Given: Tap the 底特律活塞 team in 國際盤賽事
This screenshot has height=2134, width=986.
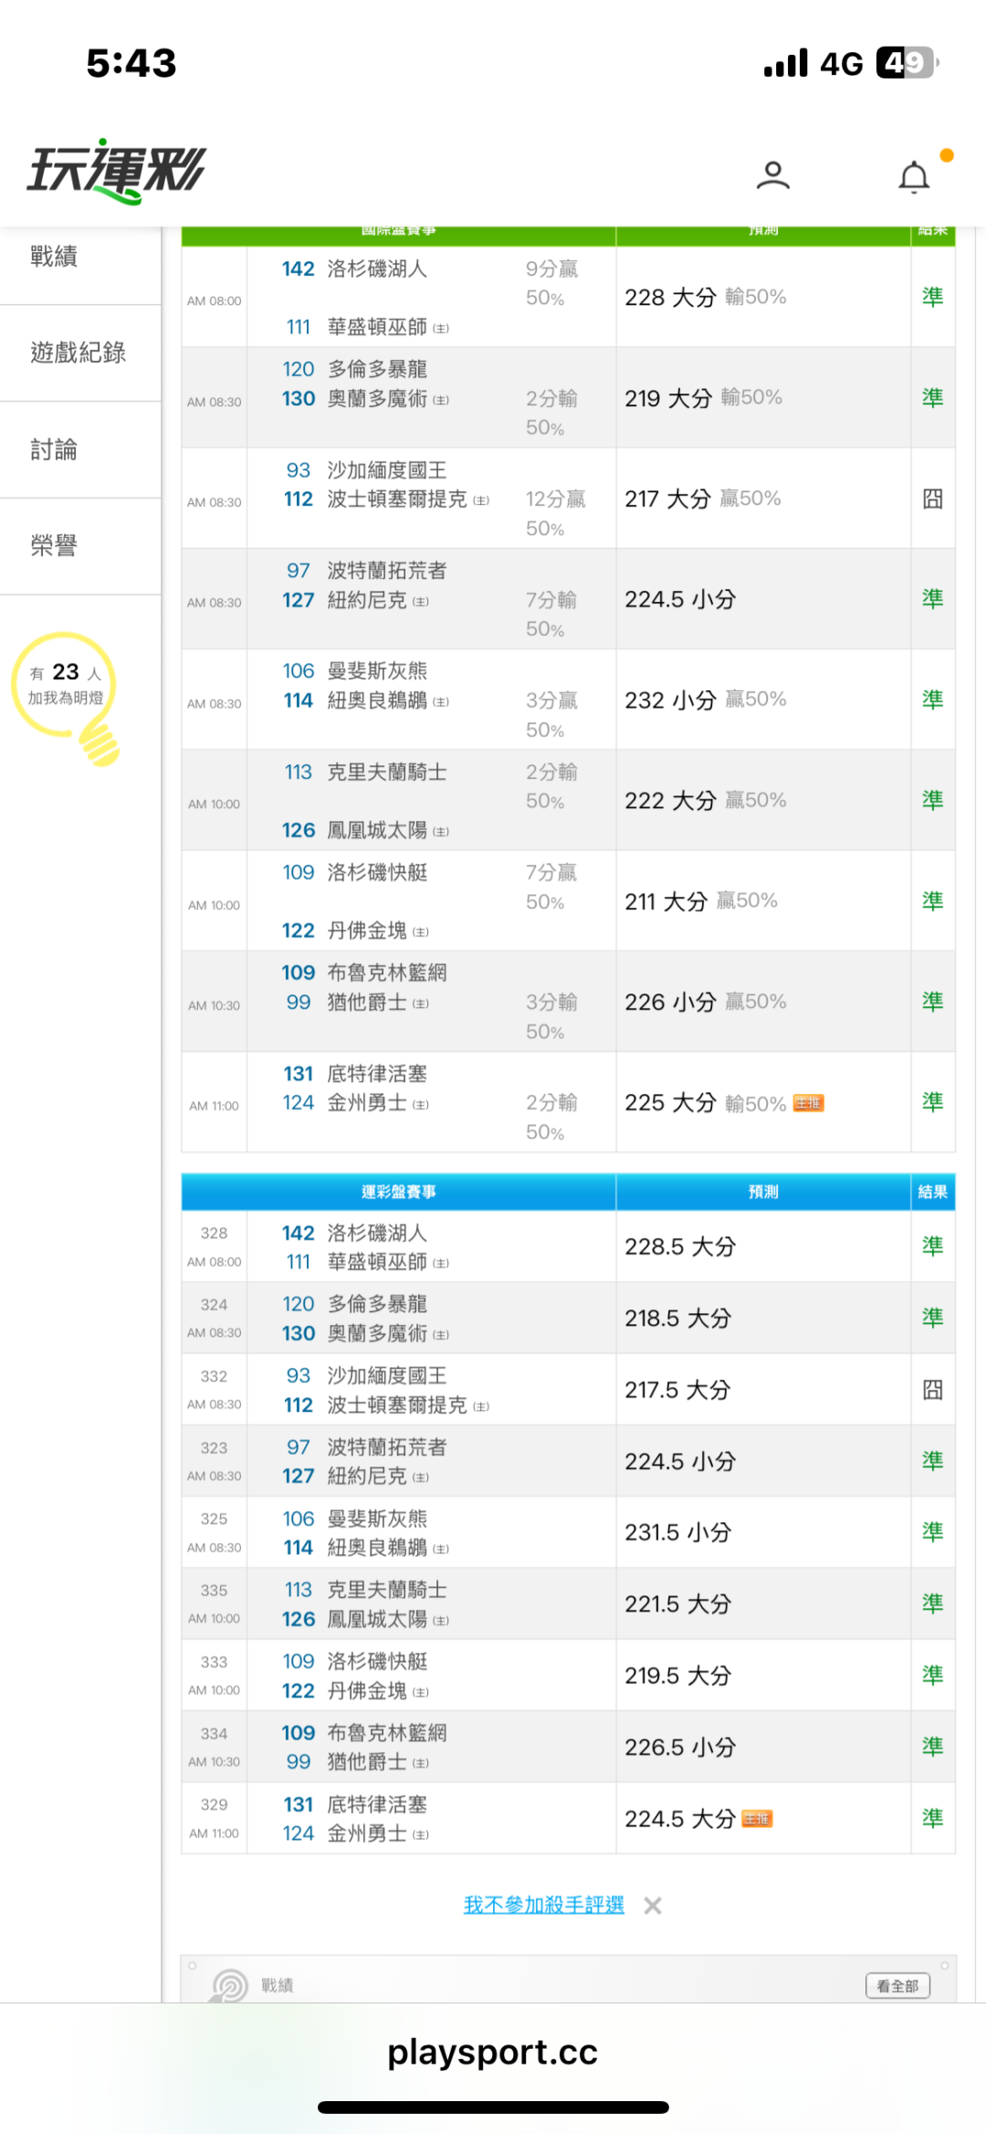Looking at the screenshot, I should point(377,1074).
